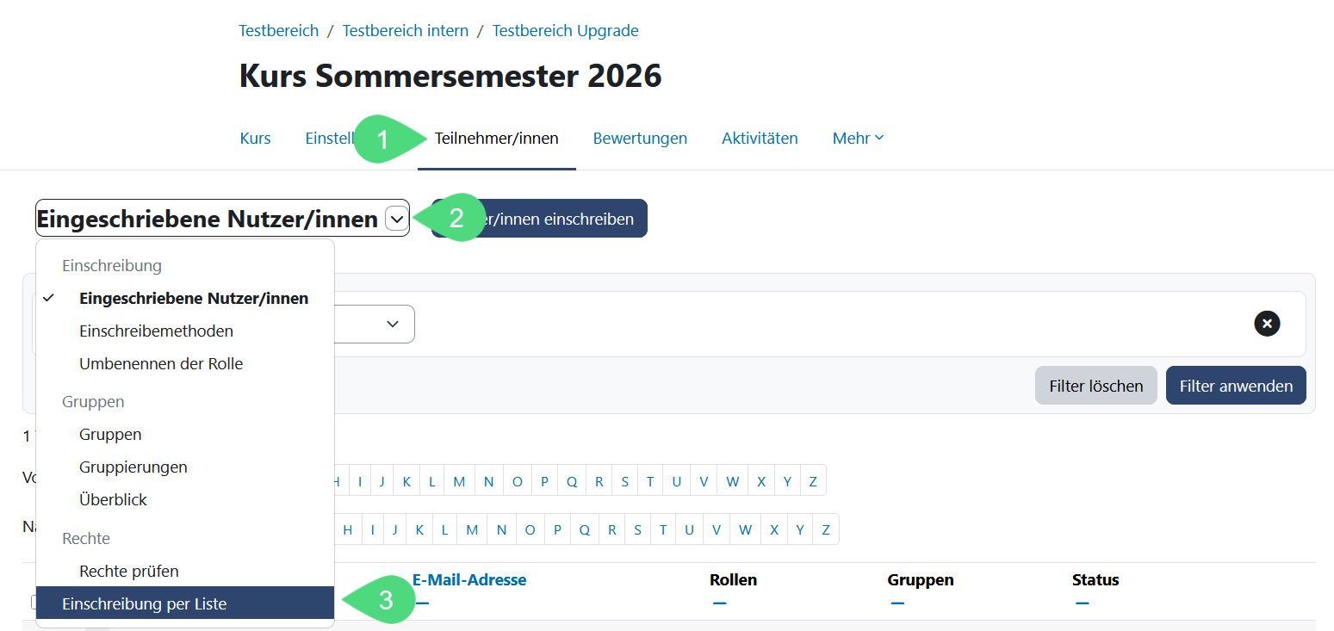This screenshot has height=631, width=1334.
Task: Hide the Status column via dash icon
Action: (1082, 603)
